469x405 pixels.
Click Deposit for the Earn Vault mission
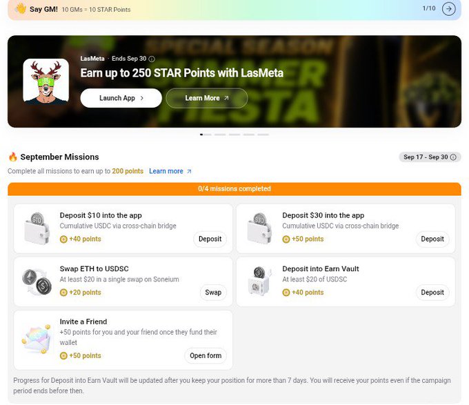point(432,293)
